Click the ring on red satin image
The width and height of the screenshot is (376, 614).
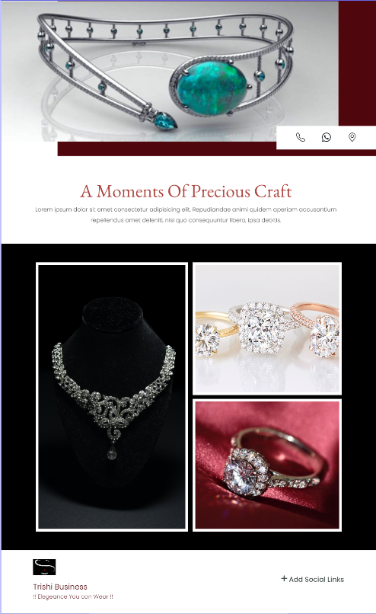267,465
